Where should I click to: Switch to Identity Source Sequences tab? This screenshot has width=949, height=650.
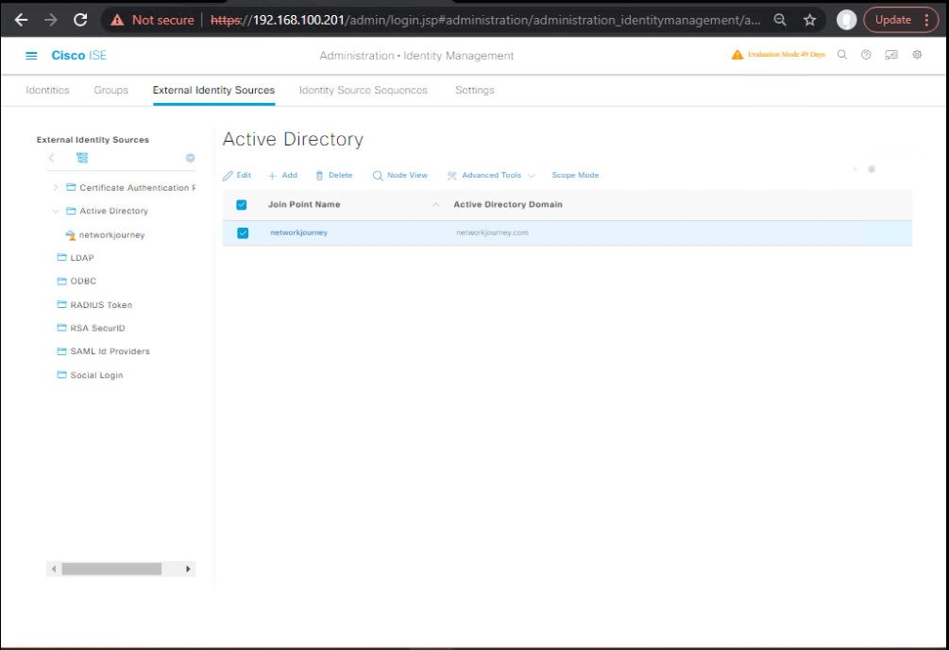(x=364, y=90)
